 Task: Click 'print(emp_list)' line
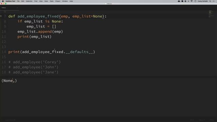pos(35,37)
